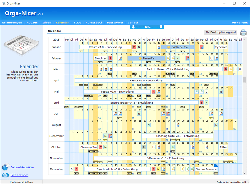The height and width of the screenshot is (184, 250).
Task: Open the Ideen tab
Action: [x=47, y=22]
